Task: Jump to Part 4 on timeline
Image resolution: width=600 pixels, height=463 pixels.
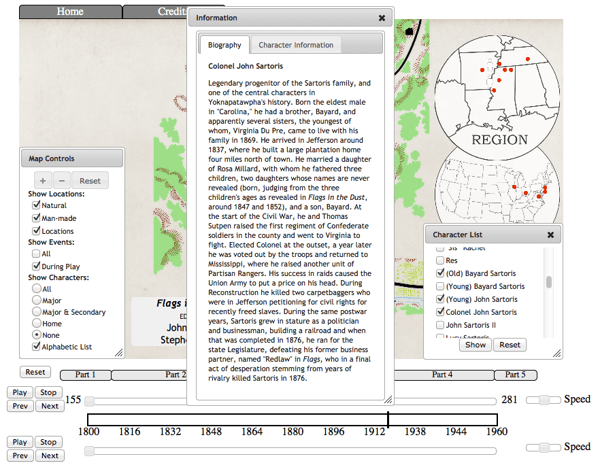Action: (444, 375)
